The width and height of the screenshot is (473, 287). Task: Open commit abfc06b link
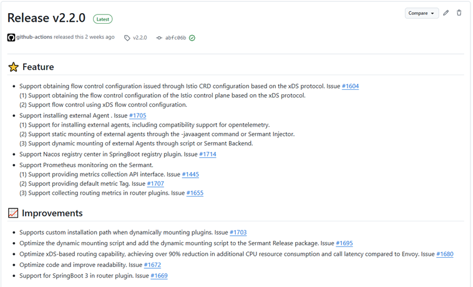[175, 38]
